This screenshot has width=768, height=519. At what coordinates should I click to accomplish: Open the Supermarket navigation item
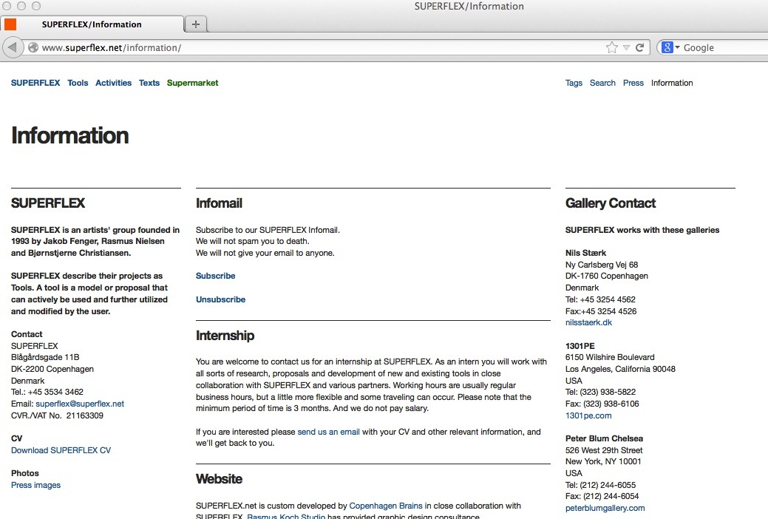point(192,83)
